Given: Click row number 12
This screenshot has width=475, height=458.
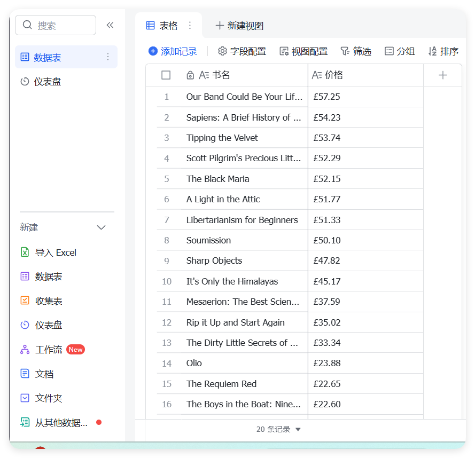Looking at the screenshot, I should tap(167, 322).
